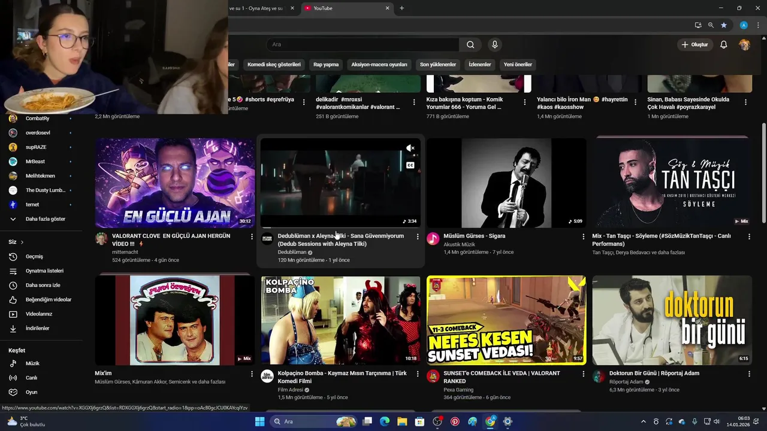Screen dimensions: 767x431
Task: Click the YouTube search magnifier button
Action: click(x=470, y=44)
